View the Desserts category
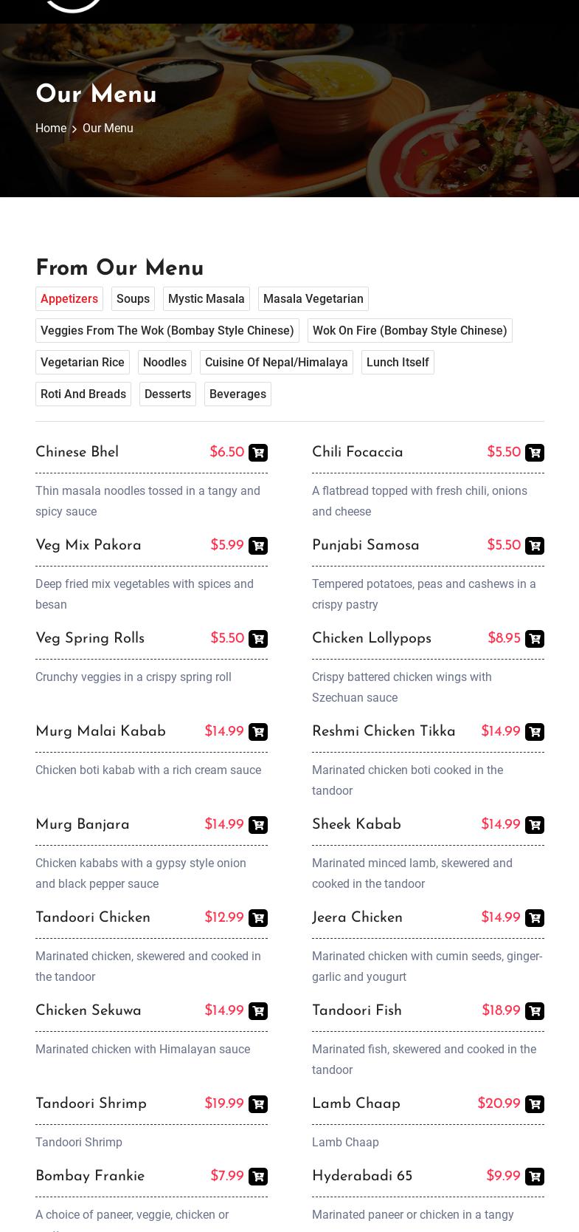The image size is (579, 1232). click(x=167, y=394)
